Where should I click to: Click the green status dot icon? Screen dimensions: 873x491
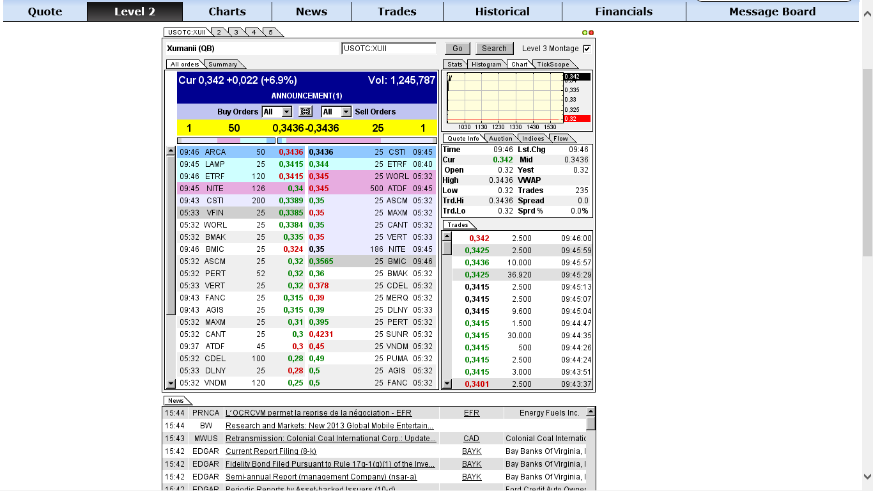tap(584, 33)
